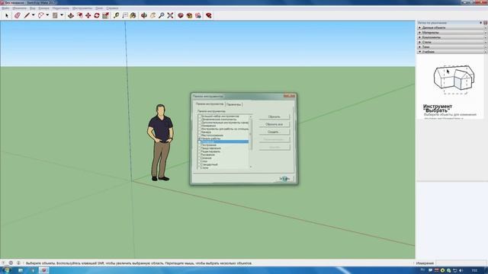Click the Закрыть button in dialog
The height and width of the screenshot is (274, 488).
(284, 179)
